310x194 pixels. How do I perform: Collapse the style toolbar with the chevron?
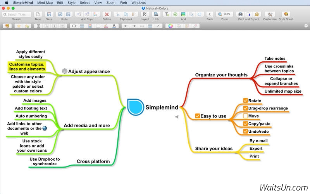tap(306, 26)
